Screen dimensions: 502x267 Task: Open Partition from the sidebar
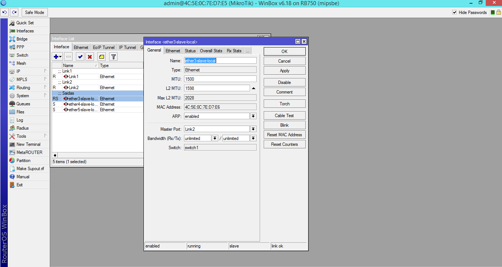23,161
